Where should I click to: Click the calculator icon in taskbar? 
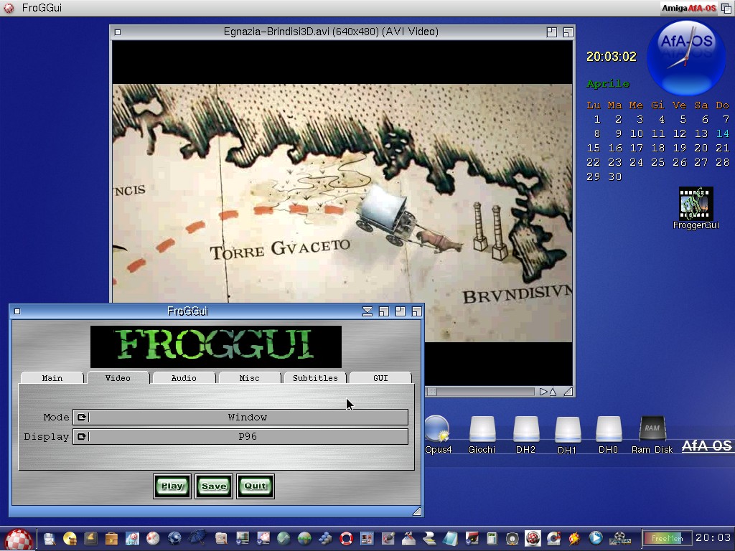[492, 538]
